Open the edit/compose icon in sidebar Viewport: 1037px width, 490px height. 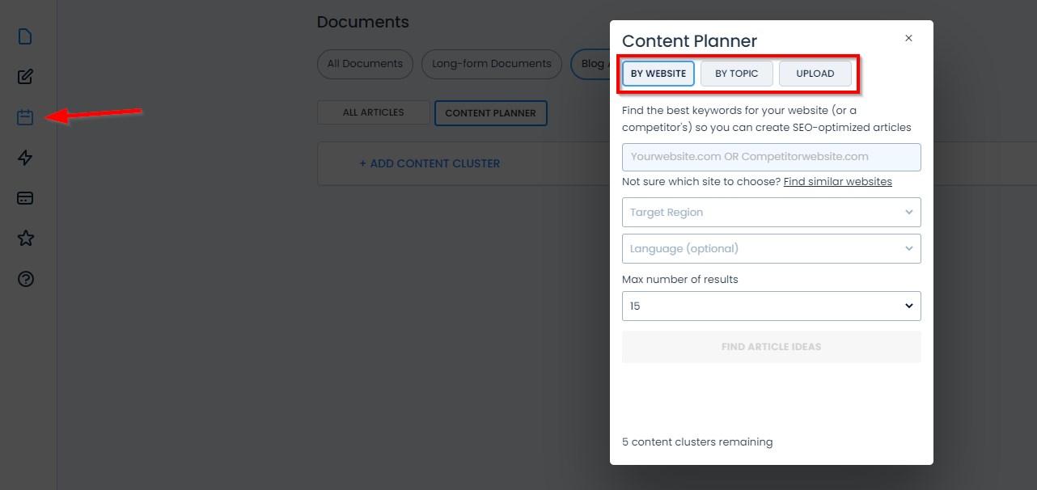point(25,77)
